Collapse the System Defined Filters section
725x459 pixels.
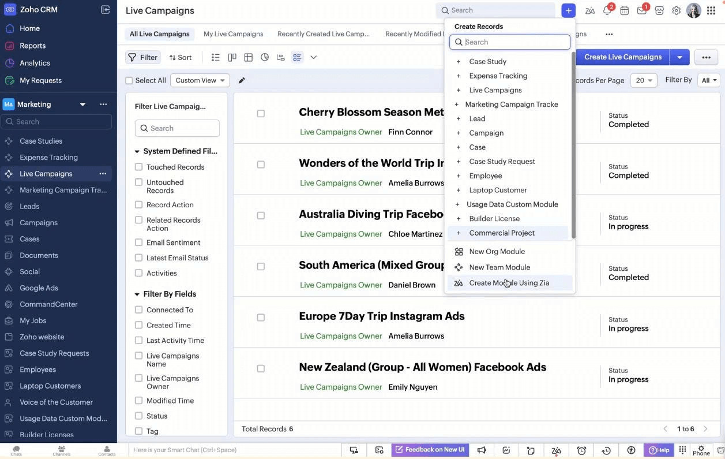(x=137, y=152)
